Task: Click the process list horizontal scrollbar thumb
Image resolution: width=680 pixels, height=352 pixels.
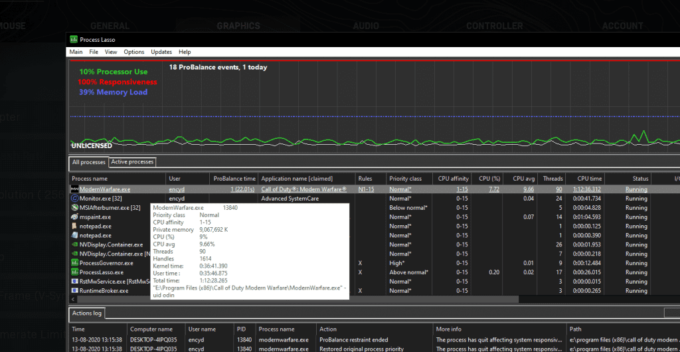Action: (298, 299)
